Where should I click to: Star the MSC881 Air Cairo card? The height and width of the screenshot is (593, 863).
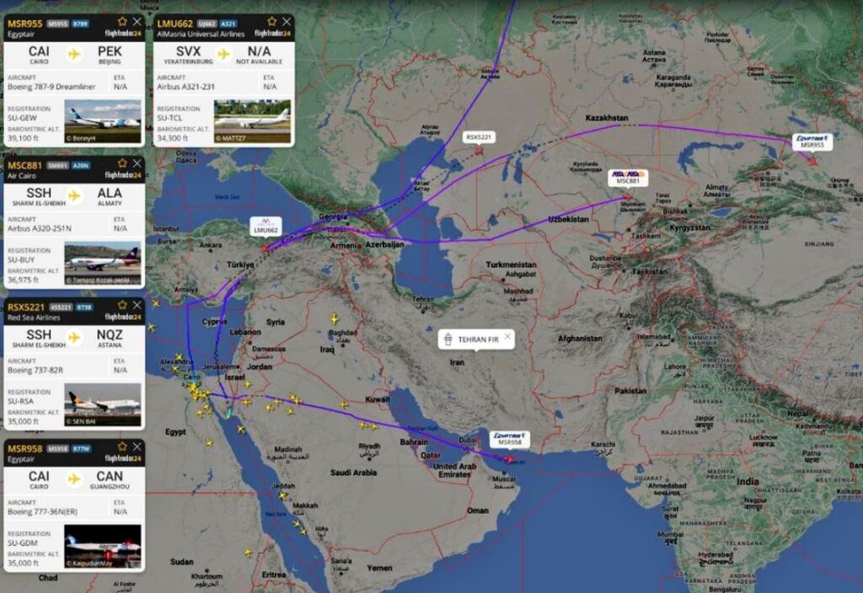(122, 163)
